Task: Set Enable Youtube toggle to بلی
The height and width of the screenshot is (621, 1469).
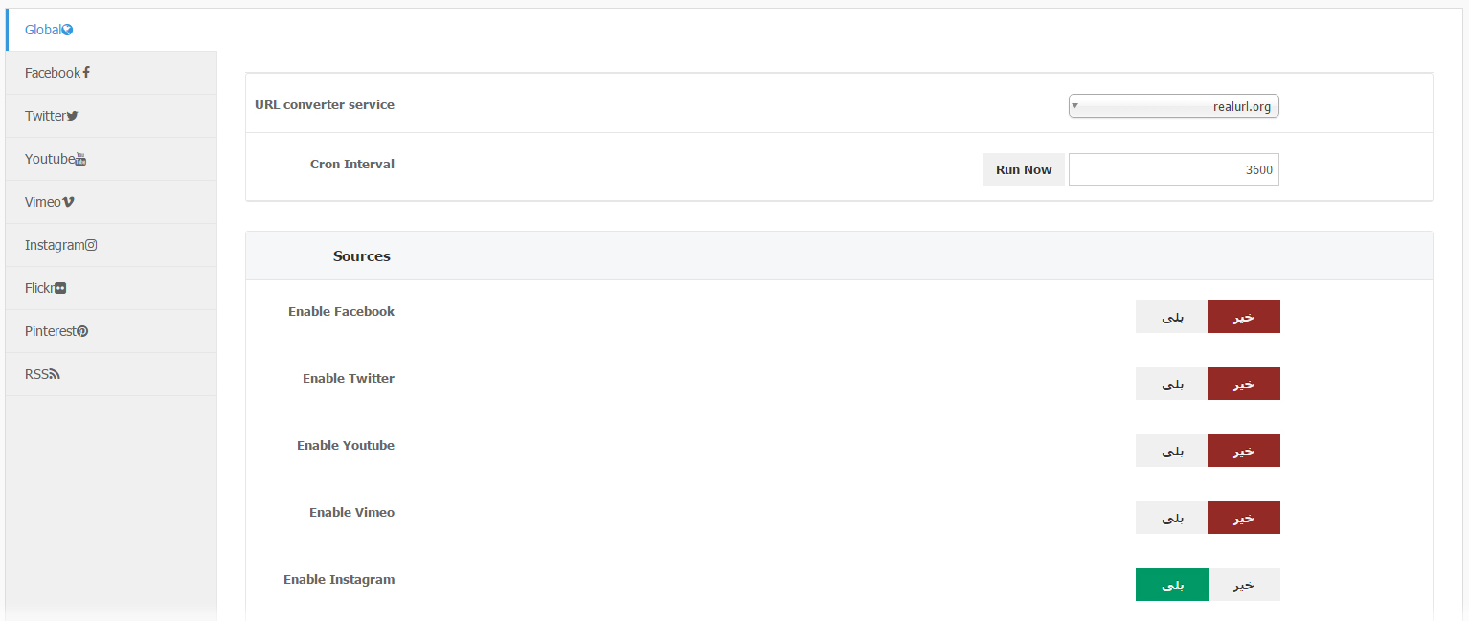Action: pos(1171,451)
